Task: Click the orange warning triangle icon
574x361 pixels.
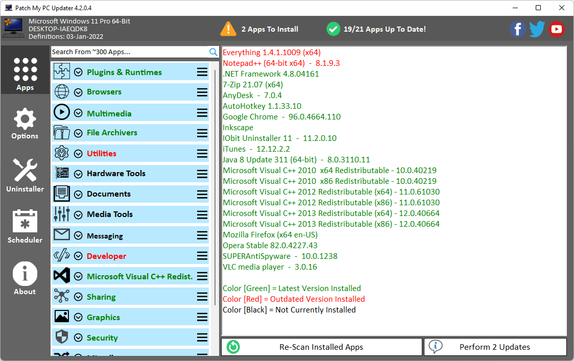Action: pyautogui.click(x=228, y=29)
